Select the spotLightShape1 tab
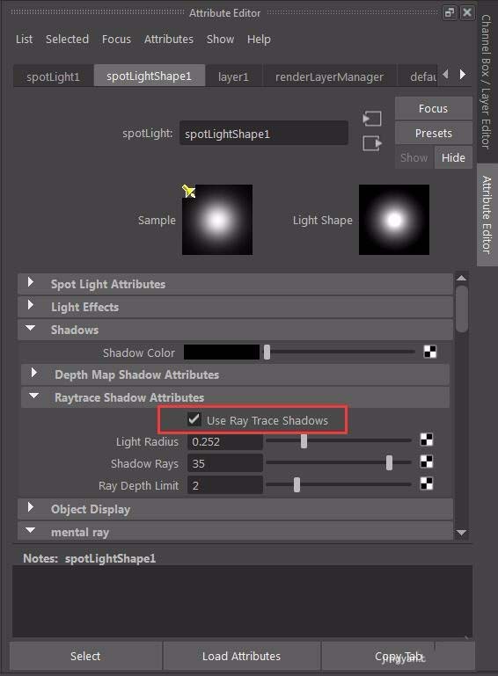The width and height of the screenshot is (498, 676). tap(150, 76)
